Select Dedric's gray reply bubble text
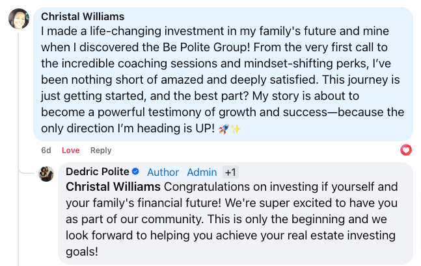The height and width of the screenshot is (266, 421). click(232, 219)
